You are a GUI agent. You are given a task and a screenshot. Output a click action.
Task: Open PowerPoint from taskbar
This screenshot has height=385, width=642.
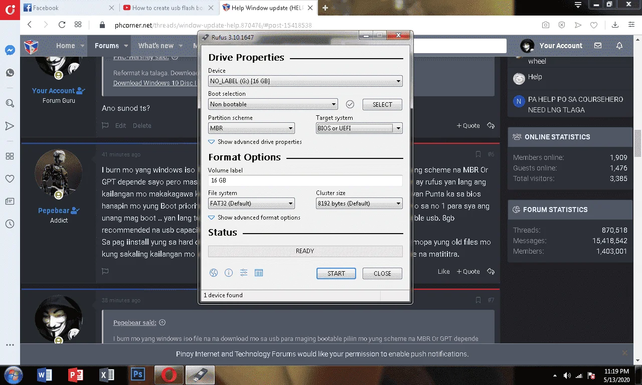point(76,374)
